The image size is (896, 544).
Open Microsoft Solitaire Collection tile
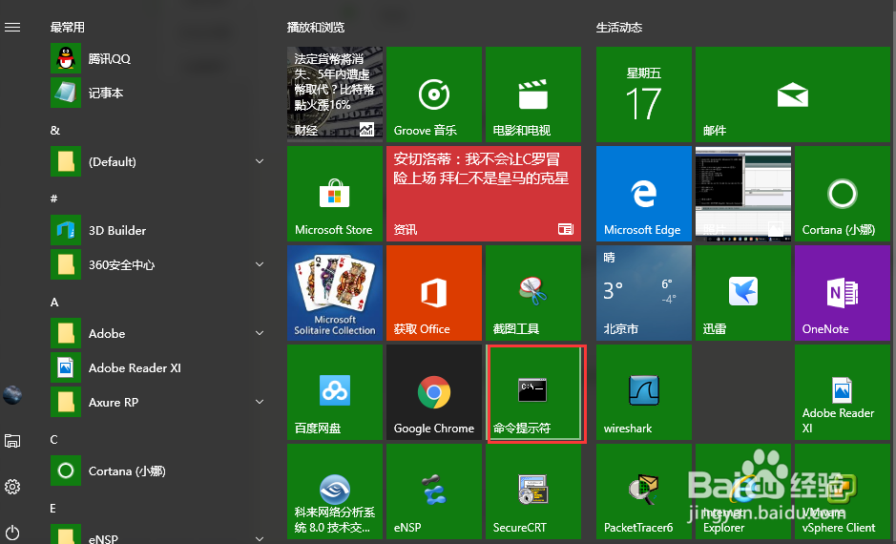(335, 293)
